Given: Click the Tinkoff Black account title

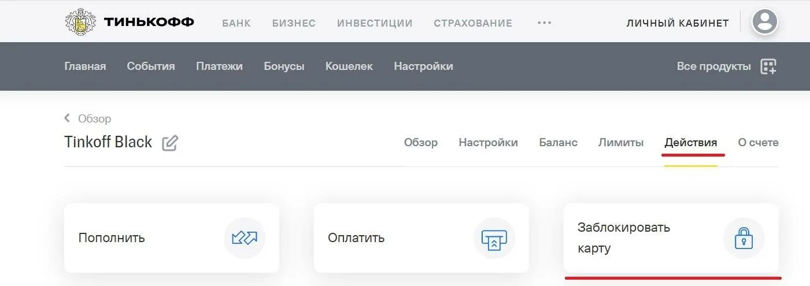Looking at the screenshot, I should pyautogui.click(x=108, y=142).
